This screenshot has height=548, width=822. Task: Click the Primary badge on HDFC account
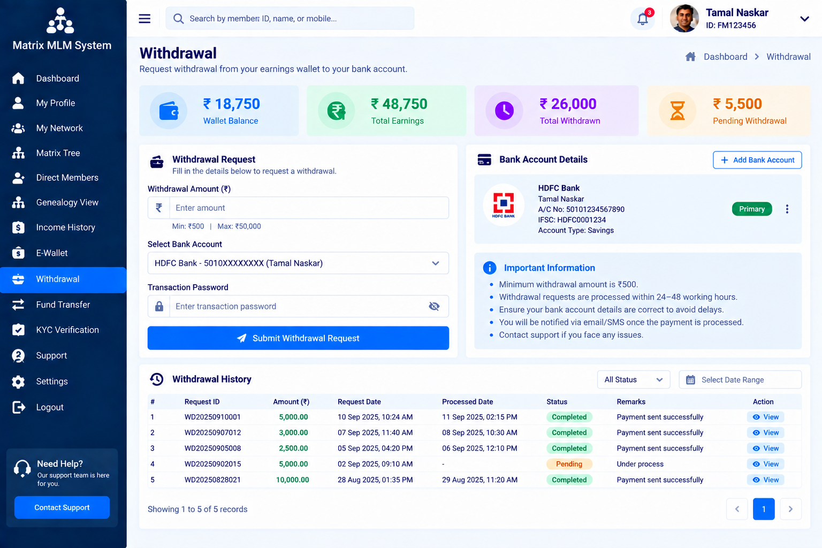point(752,209)
